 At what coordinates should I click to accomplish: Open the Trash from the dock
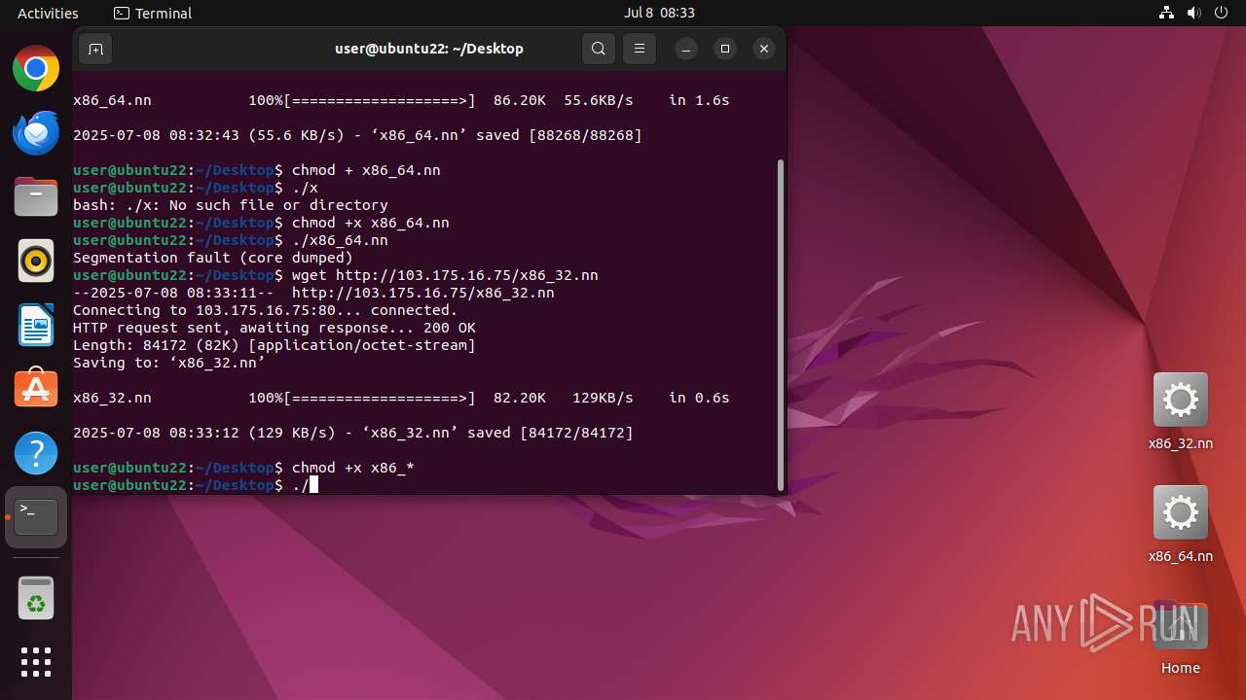pyautogui.click(x=36, y=599)
